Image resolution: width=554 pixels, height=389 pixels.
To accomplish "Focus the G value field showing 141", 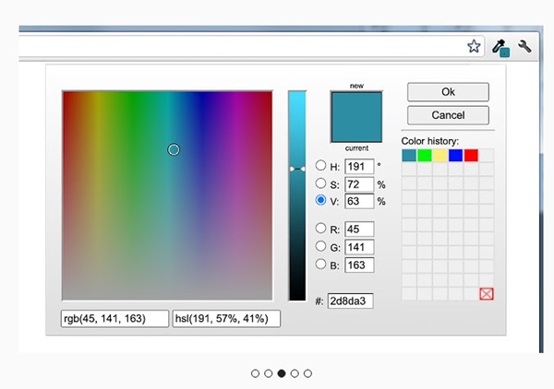I will 359,247.
